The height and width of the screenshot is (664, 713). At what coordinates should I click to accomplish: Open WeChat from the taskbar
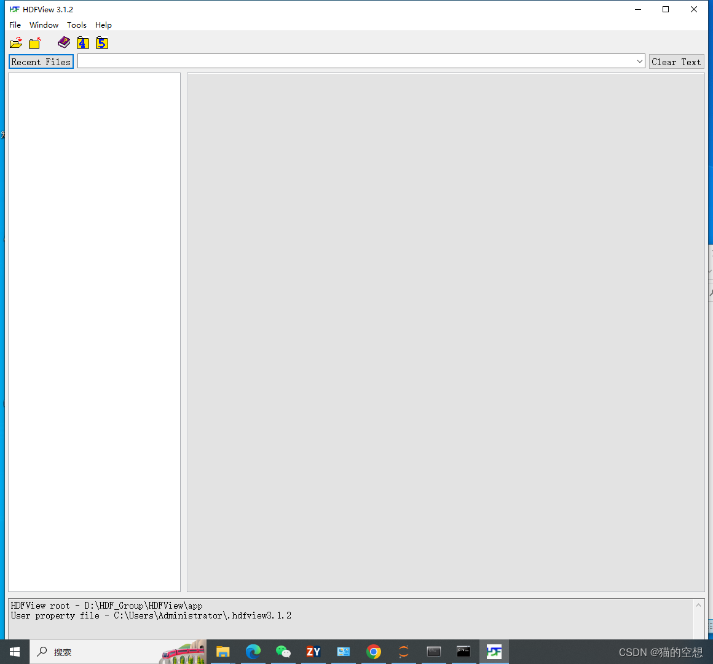[x=283, y=652]
